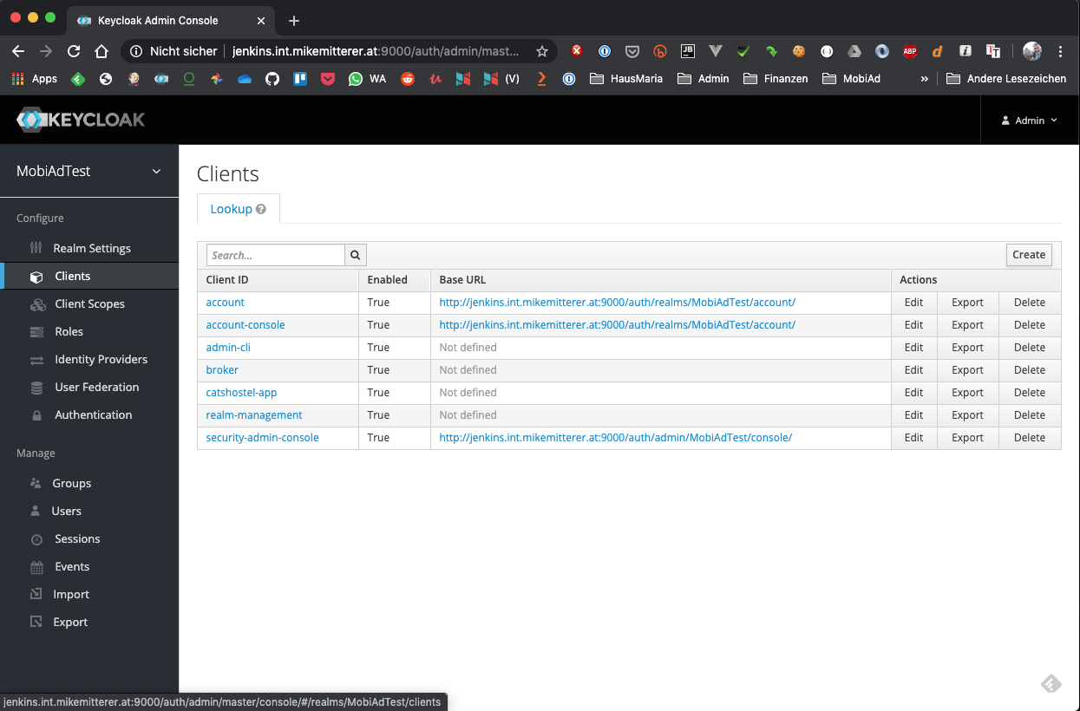Click the AdBlock Plus ABP extension icon
Screen dimensions: 1080x711
point(910,51)
